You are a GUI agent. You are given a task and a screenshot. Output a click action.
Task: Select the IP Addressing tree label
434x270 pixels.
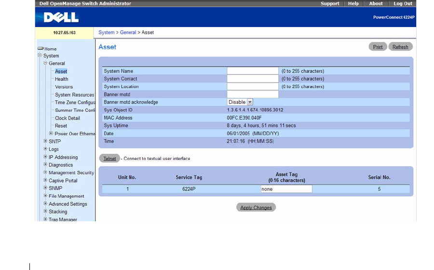click(x=63, y=157)
